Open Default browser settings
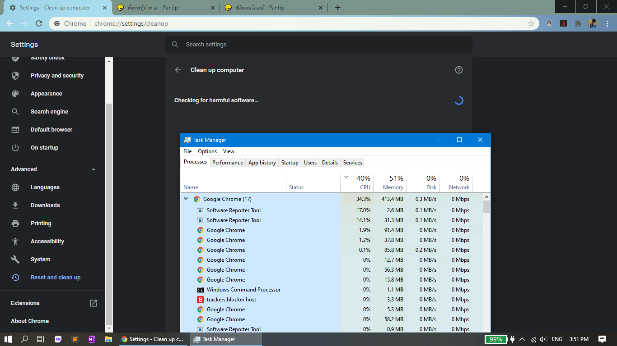Image resolution: width=617 pixels, height=346 pixels. pos(51,130)
